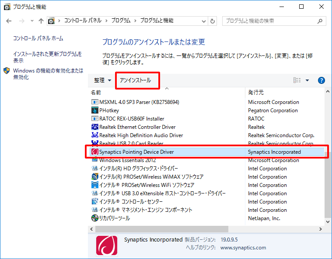Click the アンインストール button
Image resolution: width=332 pixels, height=259 pixels.
pyautogui.click(x=135, y=80)
